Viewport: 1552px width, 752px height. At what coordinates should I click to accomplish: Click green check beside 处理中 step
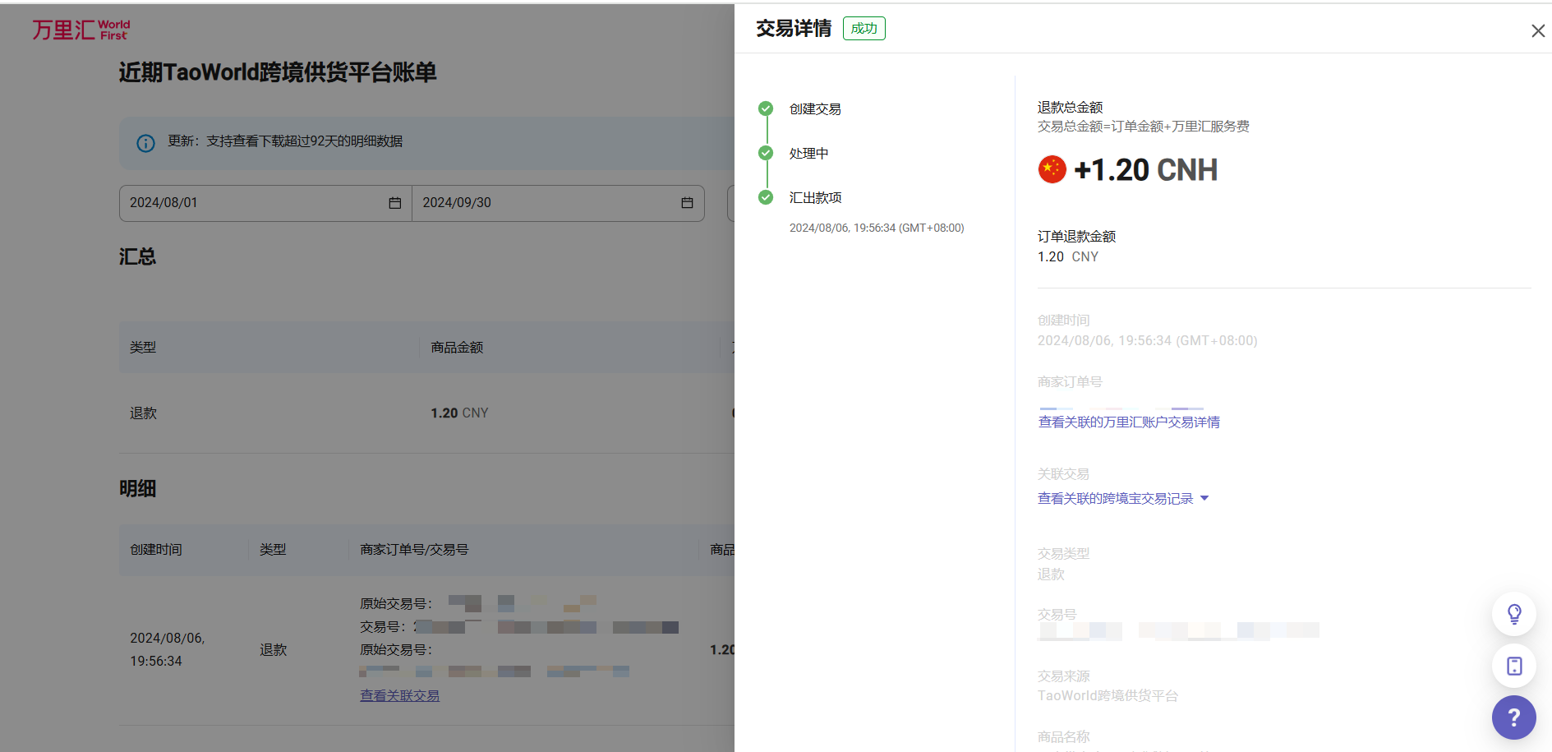[x=766, y=153]
